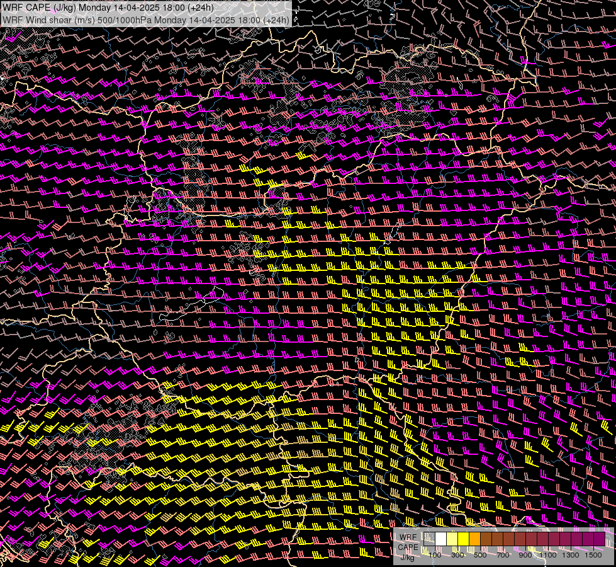Select the white CAPE legend swatch
The image size is (616, 567).
click(441, 539)
